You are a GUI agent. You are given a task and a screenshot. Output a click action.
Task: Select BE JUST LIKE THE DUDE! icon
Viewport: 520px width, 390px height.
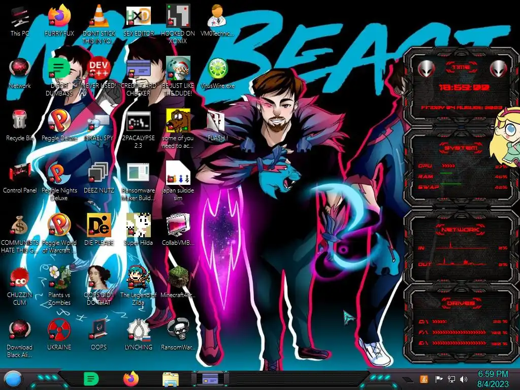point(178,77)
